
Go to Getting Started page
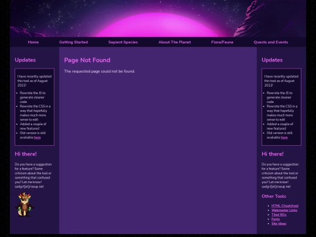tap(74, 42)
